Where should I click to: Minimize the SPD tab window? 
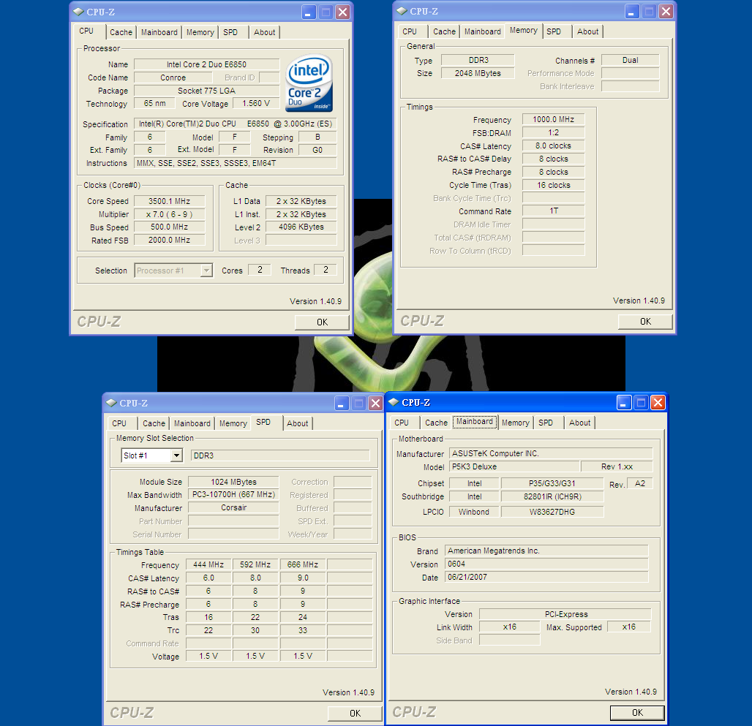pos(342,404)
